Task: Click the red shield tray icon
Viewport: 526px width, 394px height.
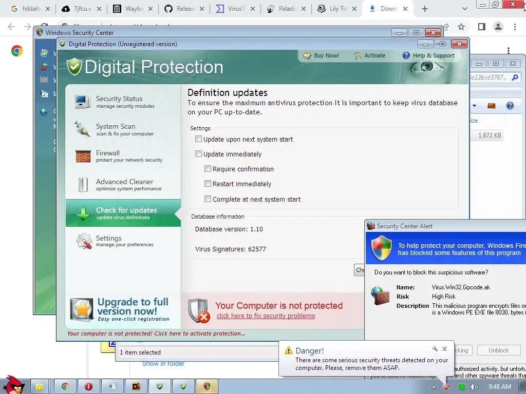Action: (446, 387)
